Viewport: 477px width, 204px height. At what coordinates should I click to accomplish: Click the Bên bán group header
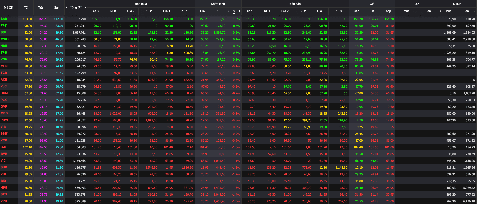(x=295, y=4)
